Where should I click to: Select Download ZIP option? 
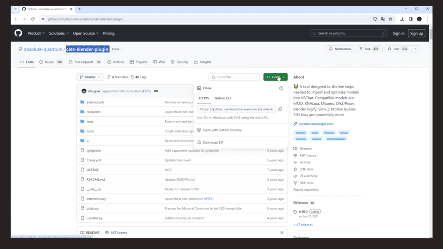[x=213, y=142]
